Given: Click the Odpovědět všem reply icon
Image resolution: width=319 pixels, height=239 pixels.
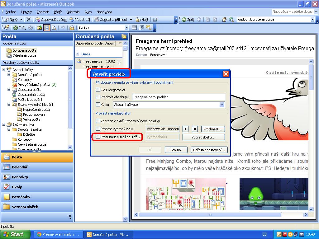Looking at the screenshot, I should 38,20.
